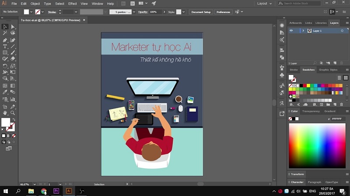The height and width of the screenshot is (196, 350).
Task: Go to next artboard arrow
Action: tap(66, 184)
